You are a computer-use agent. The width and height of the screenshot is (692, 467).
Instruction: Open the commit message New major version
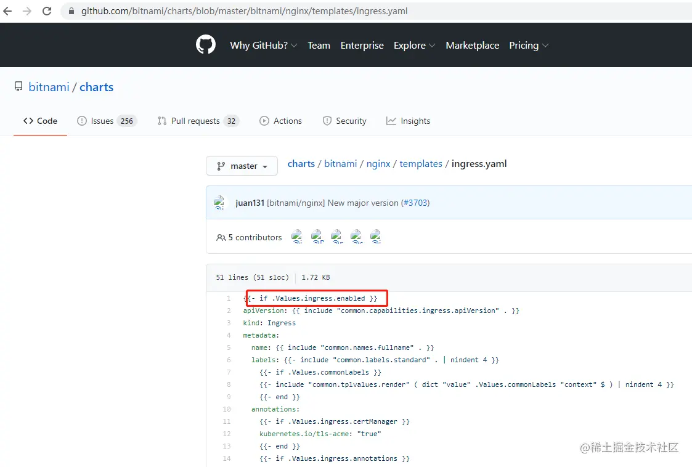click(333, 203)
